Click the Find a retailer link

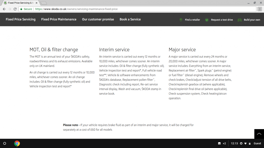click(x=192, y=20)
